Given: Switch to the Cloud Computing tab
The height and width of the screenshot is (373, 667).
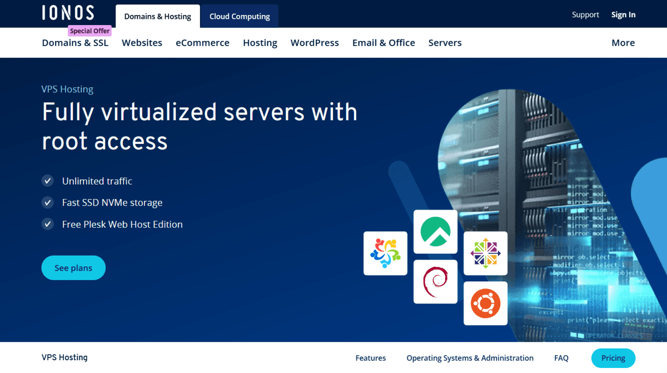Looking at the screenshot, I should pyautogui.click(x=240, y=16).
